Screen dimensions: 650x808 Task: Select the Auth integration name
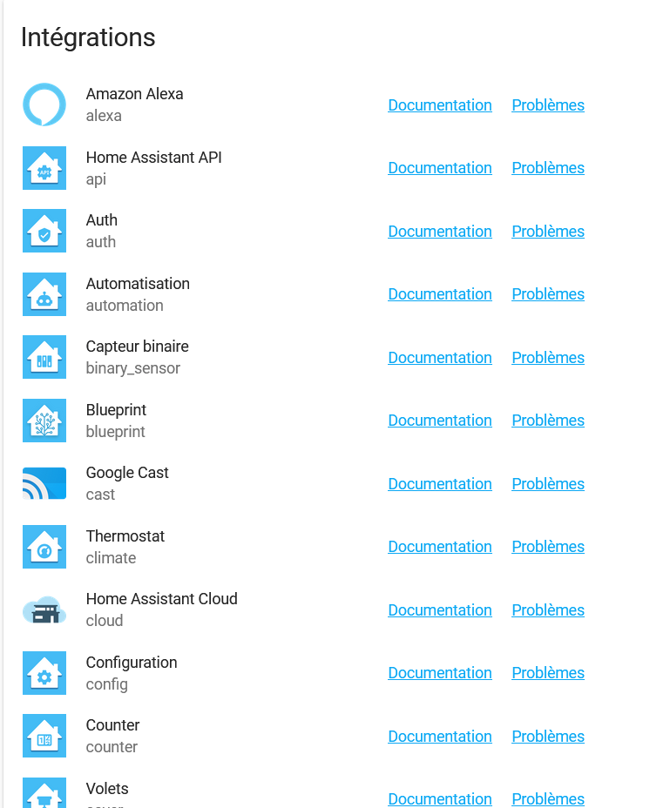coord(102,220)
